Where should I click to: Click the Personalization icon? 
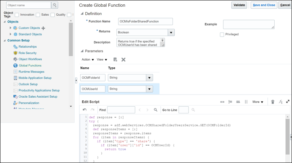(15, 103)
